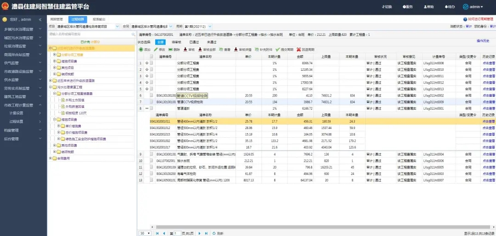The height and width of the screenshot is (236, 496).
Task: Click the green 添加 (add) icon
Action: click(141, 49)
